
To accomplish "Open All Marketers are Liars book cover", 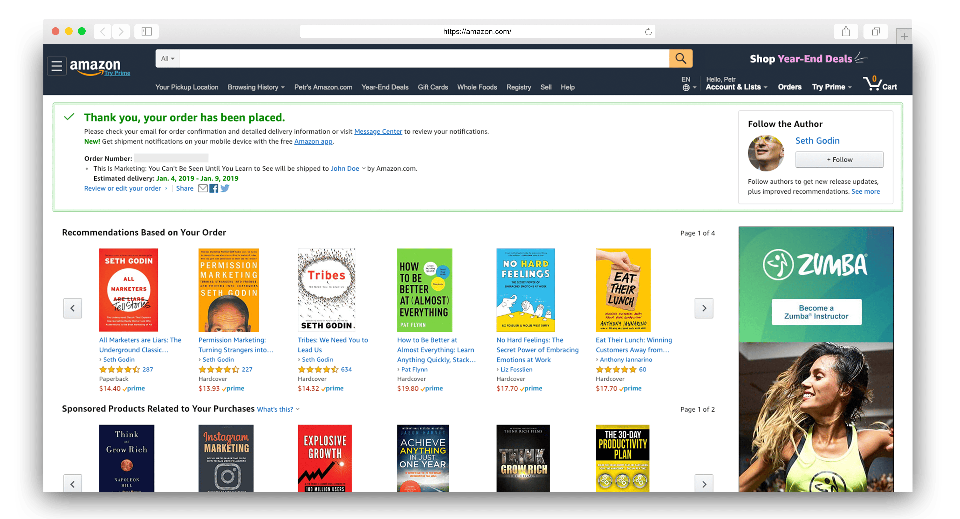I will click(129, 290).
